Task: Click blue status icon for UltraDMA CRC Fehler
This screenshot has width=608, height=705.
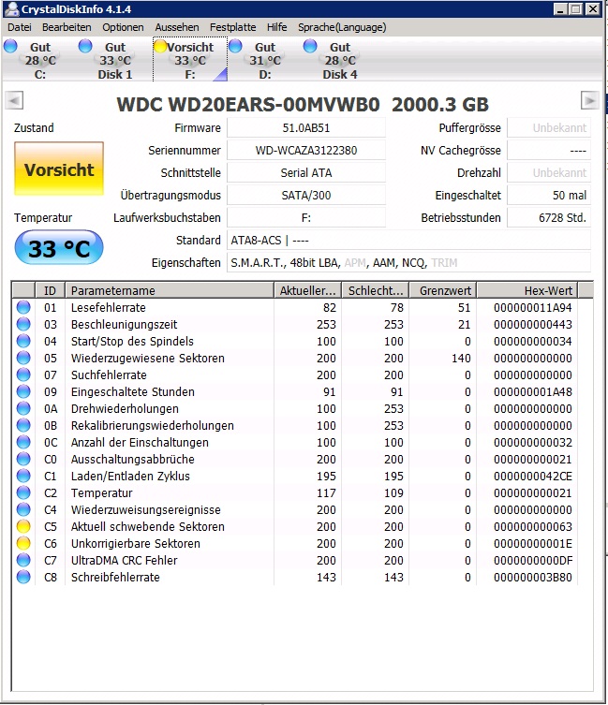Action: pos(23,560)
